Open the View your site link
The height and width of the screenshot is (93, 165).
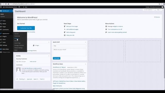70,35
